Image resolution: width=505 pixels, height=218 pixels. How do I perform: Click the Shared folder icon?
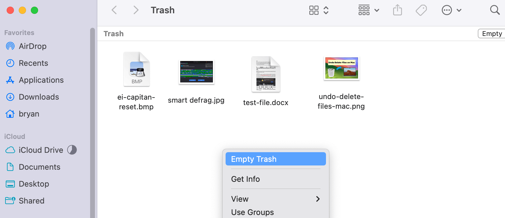click(x=10, y=200)
